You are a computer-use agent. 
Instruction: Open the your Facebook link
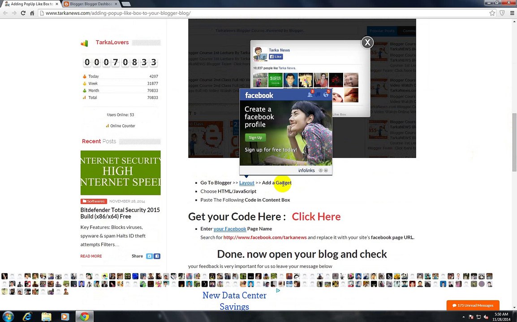[230, 229]
